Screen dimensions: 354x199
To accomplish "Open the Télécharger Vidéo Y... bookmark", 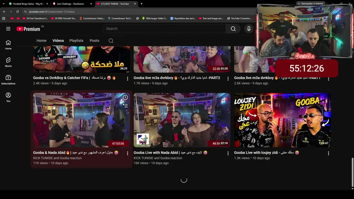I will click(x=155, y=19).
